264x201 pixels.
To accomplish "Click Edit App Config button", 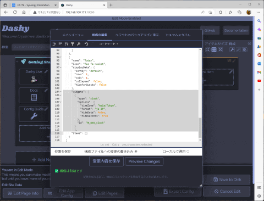I will click(x=63, y=193).
